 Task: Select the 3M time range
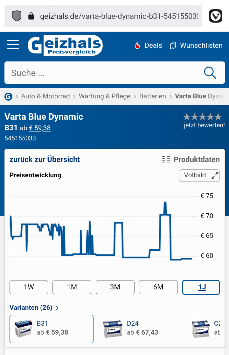click(115, 287)
